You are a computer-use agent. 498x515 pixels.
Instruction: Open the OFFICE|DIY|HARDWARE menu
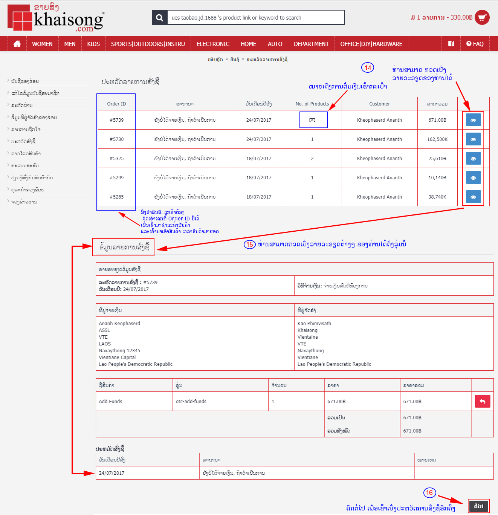(371, 44)
